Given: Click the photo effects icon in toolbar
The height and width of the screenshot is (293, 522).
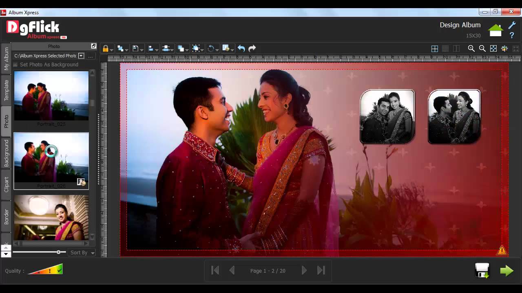Looking at the screenshot, I should pyautogui.click(x=226, y=48).
